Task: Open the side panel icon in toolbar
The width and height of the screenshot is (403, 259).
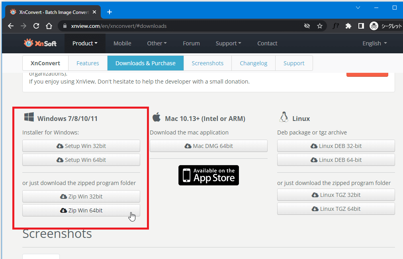Action: [361, 26]
